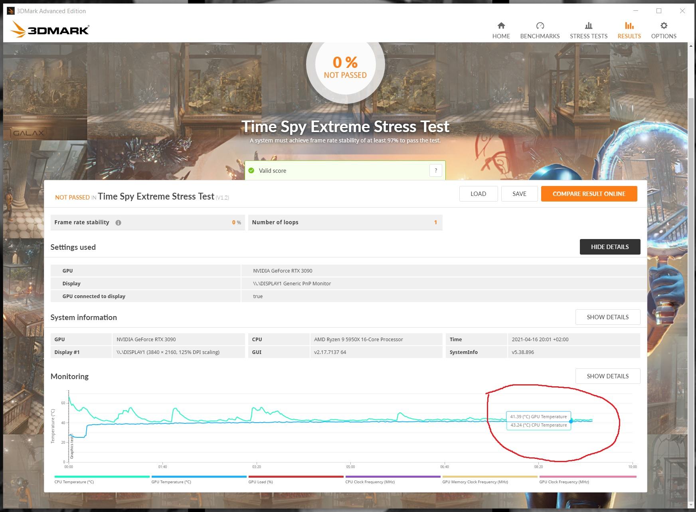Expand System information with SHOW DETAILS

pos(607,317)
